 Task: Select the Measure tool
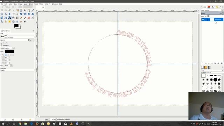tap(6, 14)
